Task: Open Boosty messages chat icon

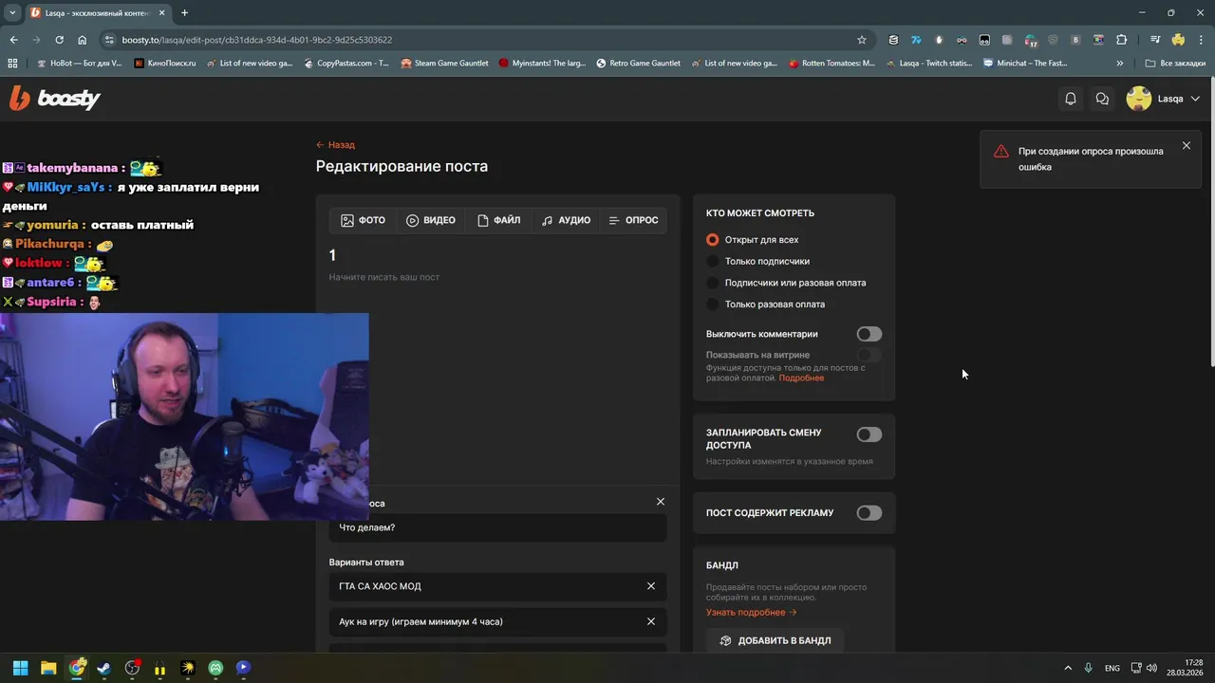Action: click(1102, 99)
